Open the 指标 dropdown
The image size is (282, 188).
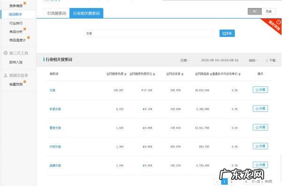[x=253, y=60]
